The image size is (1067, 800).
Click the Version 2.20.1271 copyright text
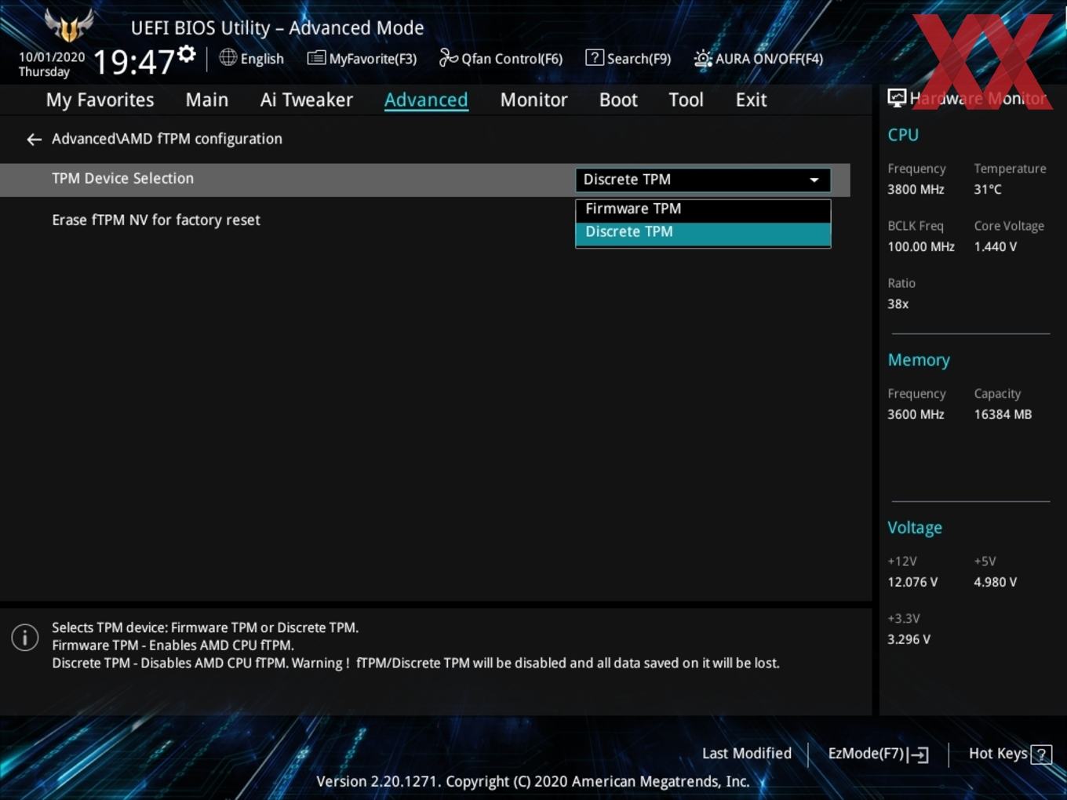[x=533, y=782]
